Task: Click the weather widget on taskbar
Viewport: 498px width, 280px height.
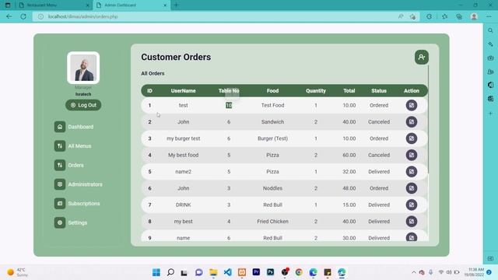Action: 18,272
